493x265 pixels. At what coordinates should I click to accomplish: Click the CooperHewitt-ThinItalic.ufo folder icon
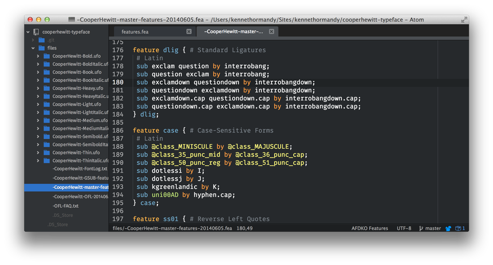47,160
